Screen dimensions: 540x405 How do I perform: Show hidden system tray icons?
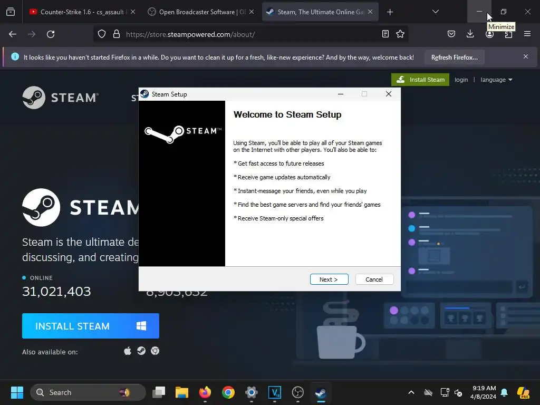tap(411, 392)
